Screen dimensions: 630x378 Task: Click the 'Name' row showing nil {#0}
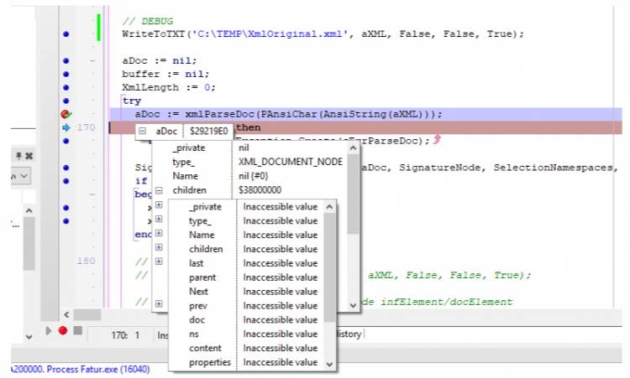click(249, 176)
